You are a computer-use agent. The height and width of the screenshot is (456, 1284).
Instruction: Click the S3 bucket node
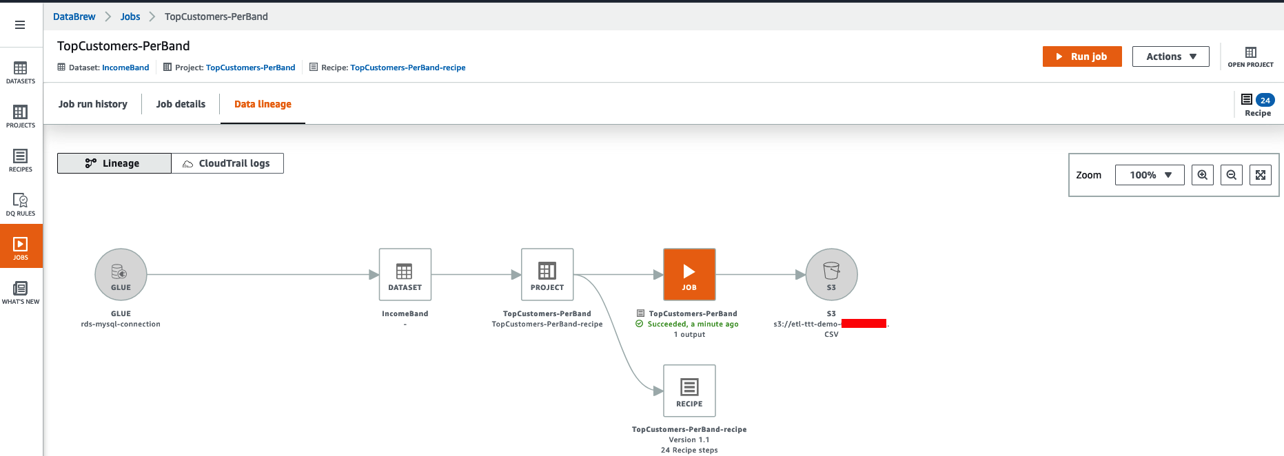(831, 274)
